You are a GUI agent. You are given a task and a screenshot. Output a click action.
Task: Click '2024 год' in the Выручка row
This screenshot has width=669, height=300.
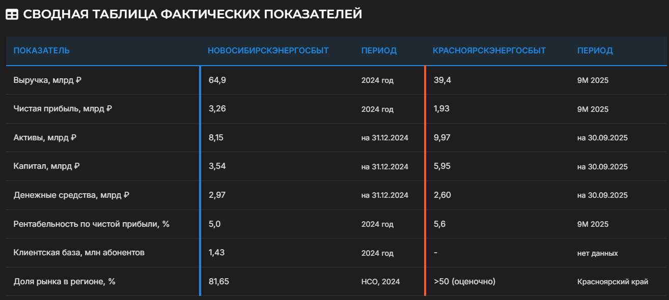click(378, 80)
